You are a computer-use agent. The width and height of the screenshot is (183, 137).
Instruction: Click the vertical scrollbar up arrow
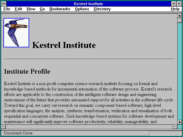click(x=180, y=16)
